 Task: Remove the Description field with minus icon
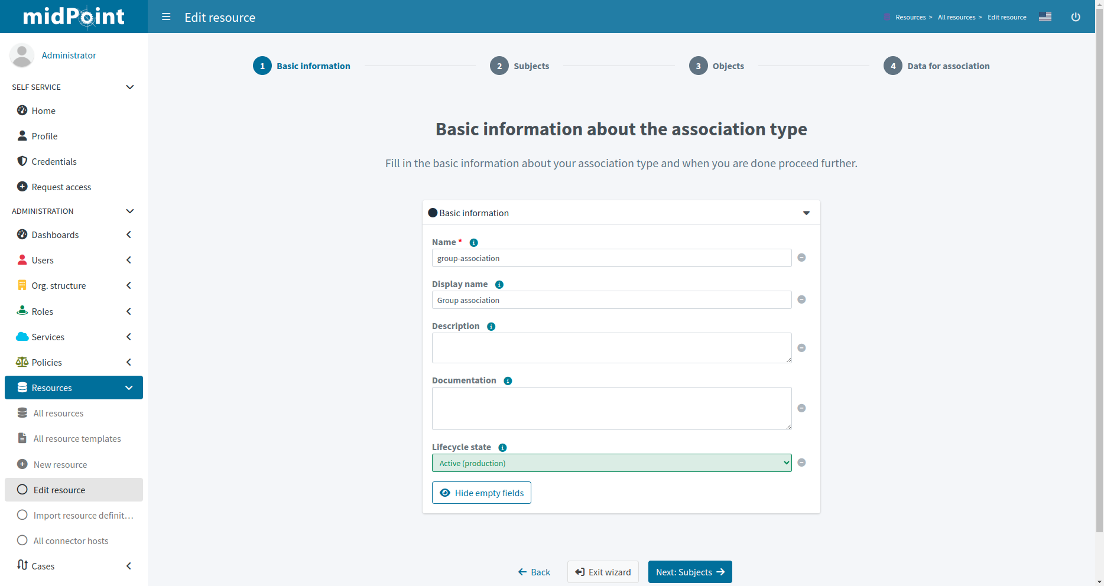click(x=801, y=348)
